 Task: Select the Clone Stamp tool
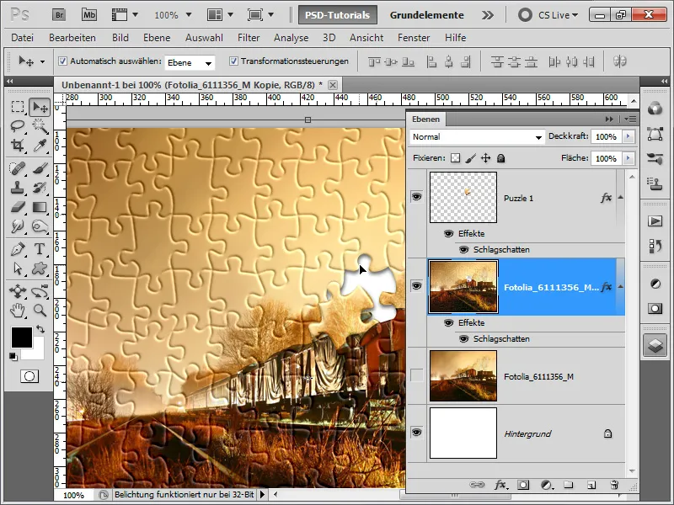(18, 188)
